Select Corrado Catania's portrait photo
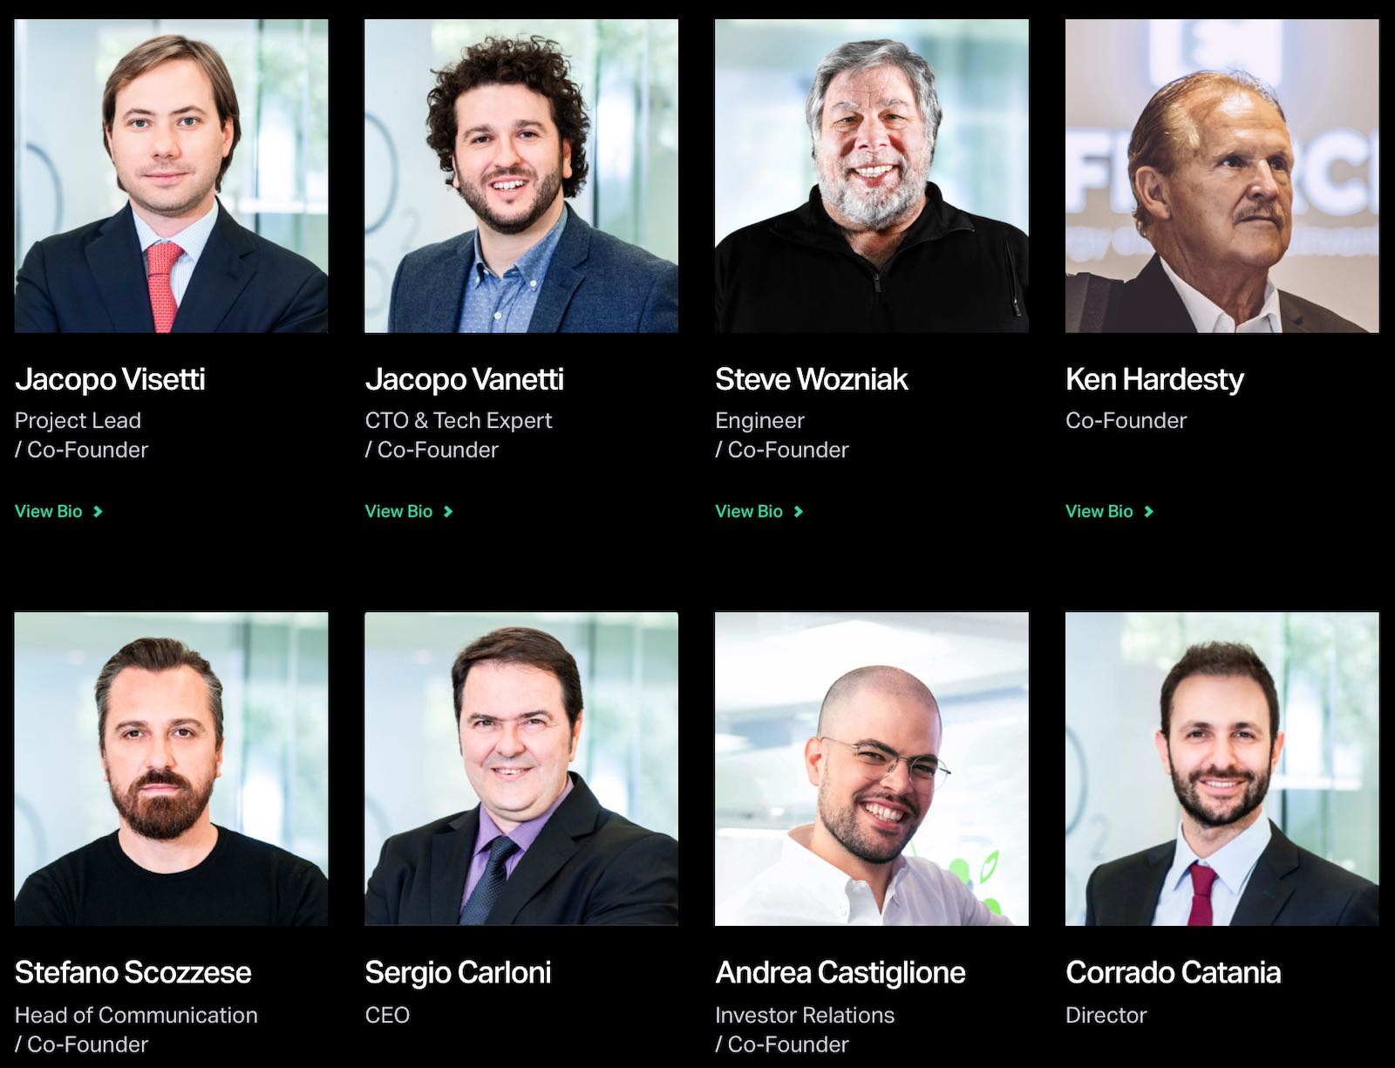 [1222, 769]
